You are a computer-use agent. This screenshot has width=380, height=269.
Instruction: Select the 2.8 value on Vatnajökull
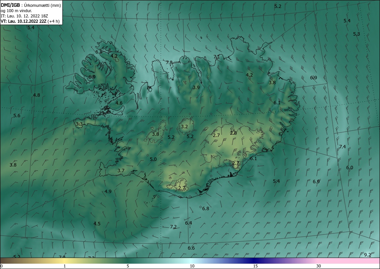coord(233,133)
